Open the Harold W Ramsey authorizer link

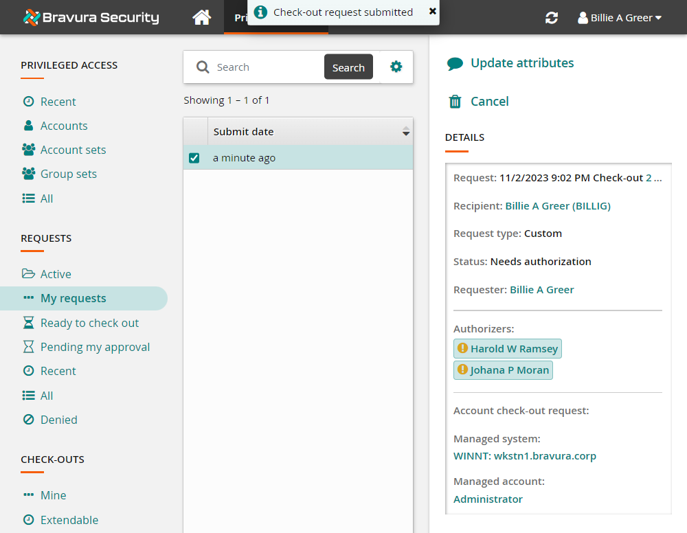[x=514, y=349]
